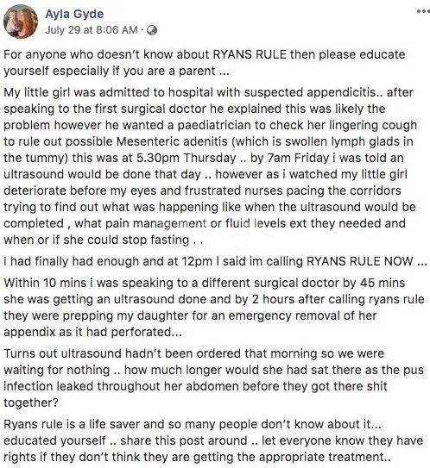
Task: Click the text "share this post around"
Action: coord(184,440)
